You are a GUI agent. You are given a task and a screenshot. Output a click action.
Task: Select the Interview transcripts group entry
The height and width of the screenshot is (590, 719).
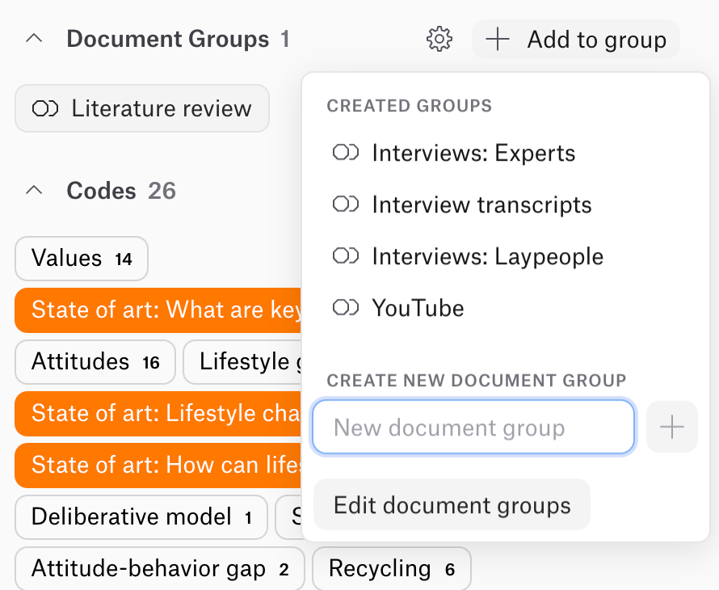[481, 204]
